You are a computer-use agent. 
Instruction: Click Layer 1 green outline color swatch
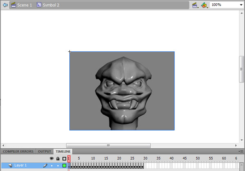pos(64,165)
